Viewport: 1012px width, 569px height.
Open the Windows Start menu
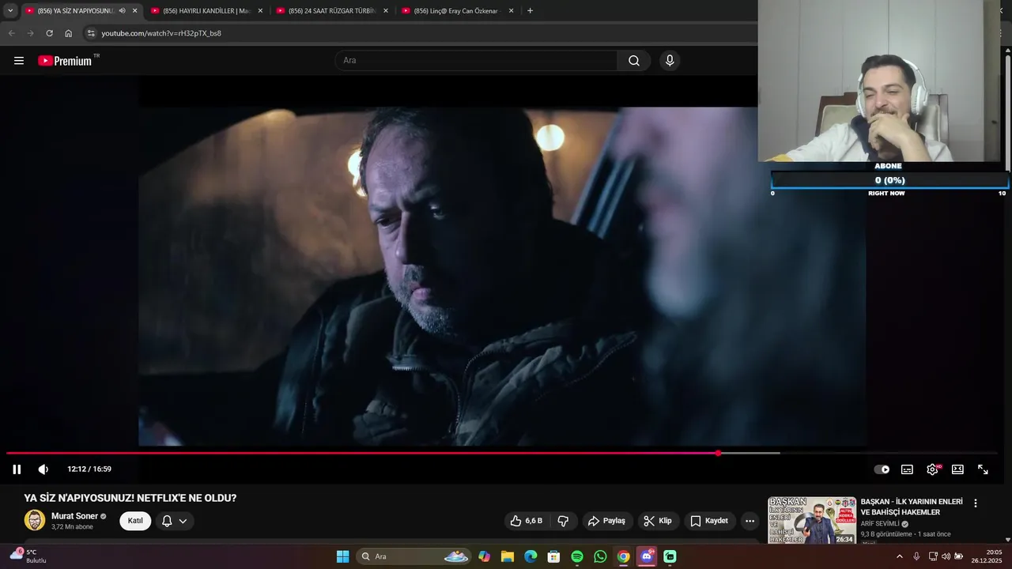click(x=342, y=556)
